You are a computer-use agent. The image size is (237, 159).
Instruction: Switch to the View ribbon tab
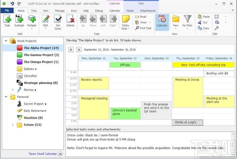click(46, 11)
